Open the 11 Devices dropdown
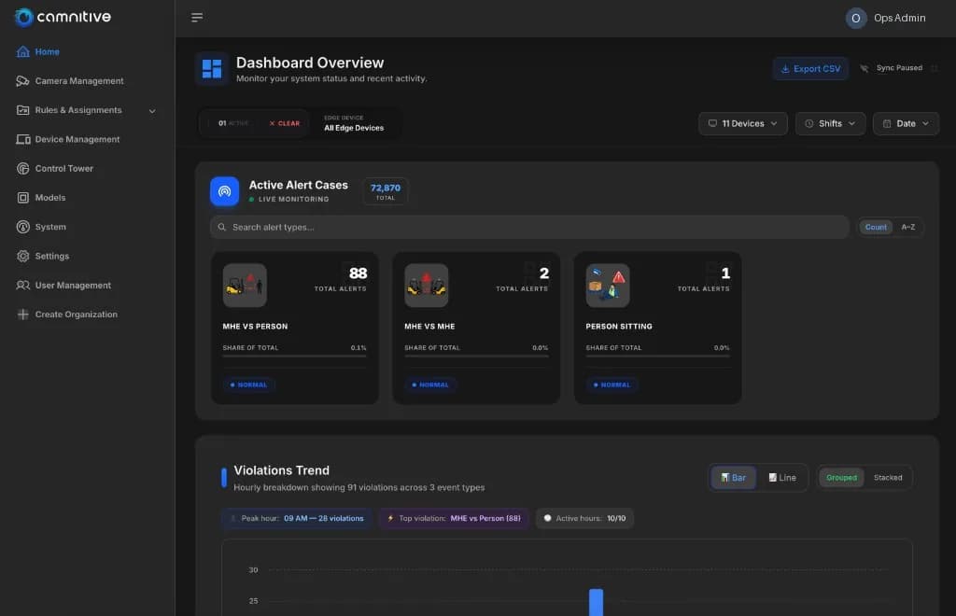The height and width of the screenshot is (616, 956). (x=742, y=124)
